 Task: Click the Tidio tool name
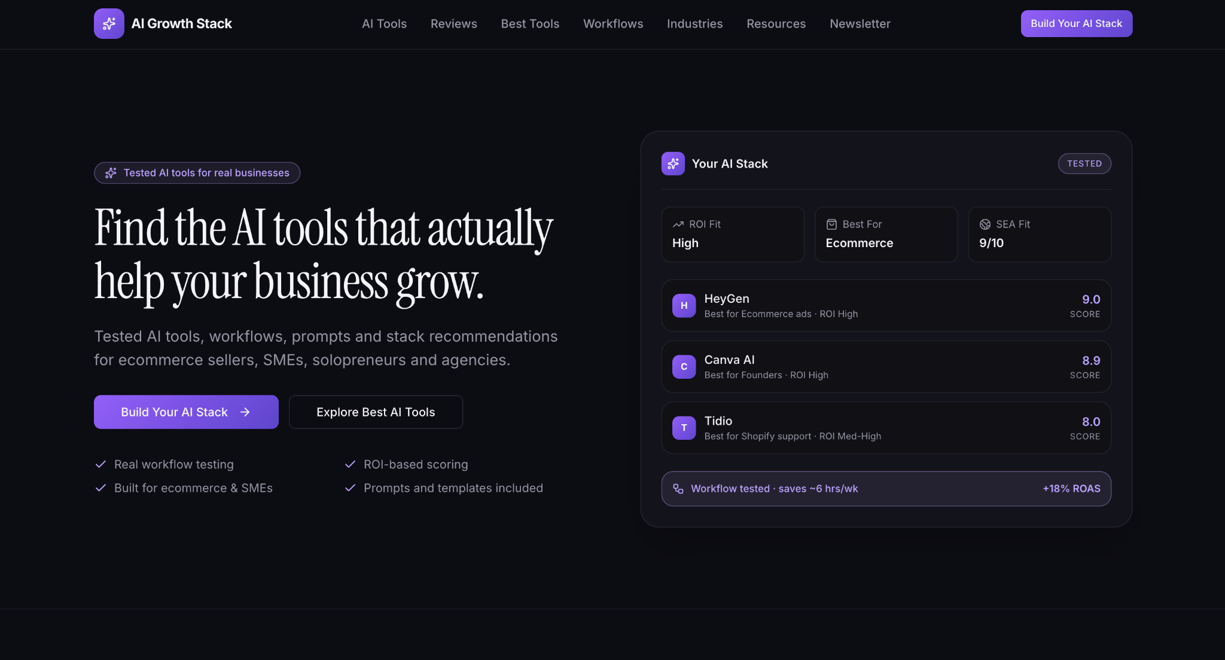(718, 421)
